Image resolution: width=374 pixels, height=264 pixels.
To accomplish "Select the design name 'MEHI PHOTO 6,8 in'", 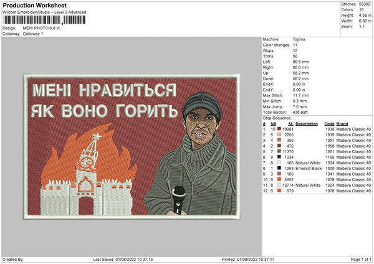I will 41,28.
